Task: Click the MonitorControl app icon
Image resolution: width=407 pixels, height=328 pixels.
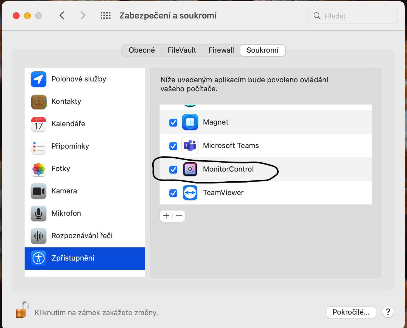Action: click(190, 169)
